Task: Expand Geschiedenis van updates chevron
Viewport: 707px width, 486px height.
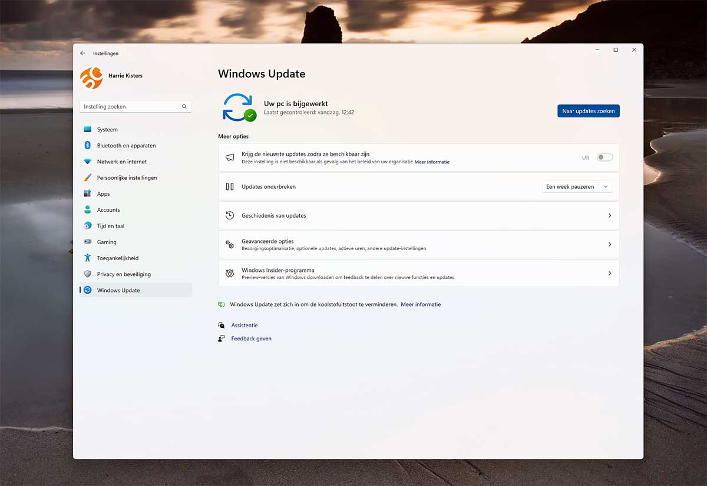Action: click(x=610, y=215)
